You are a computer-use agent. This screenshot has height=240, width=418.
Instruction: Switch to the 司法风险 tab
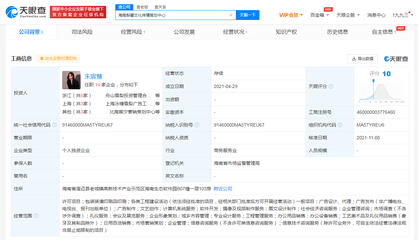coord(82,32)
